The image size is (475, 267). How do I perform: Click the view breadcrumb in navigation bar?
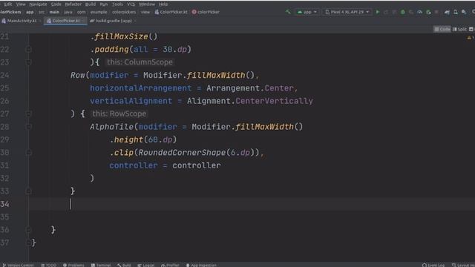pyautogui.click(x=145, y=12)
